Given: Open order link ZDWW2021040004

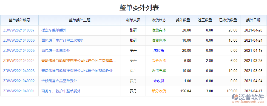Looking at the screenshot, I should click(19, 61).
